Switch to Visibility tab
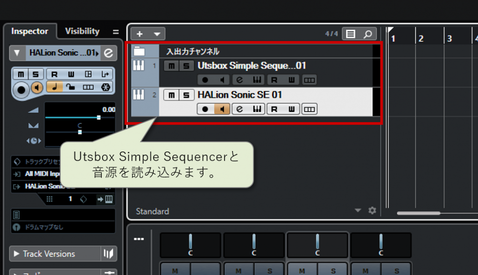This screenshot has height=275, width=478. pos(82,31)
